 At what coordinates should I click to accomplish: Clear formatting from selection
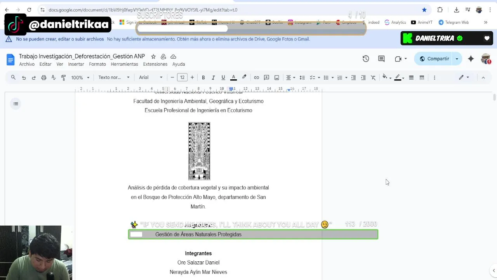374,77
